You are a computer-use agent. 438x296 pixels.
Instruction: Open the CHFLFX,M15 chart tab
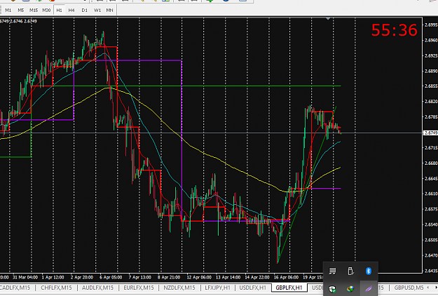click(x=56, y=288)
